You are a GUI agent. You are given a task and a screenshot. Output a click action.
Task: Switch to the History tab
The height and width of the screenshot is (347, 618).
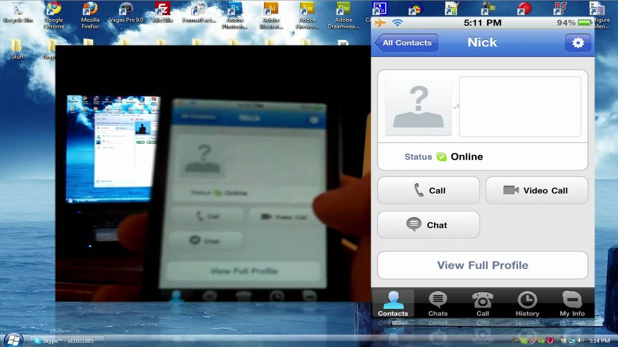(527, 304)
